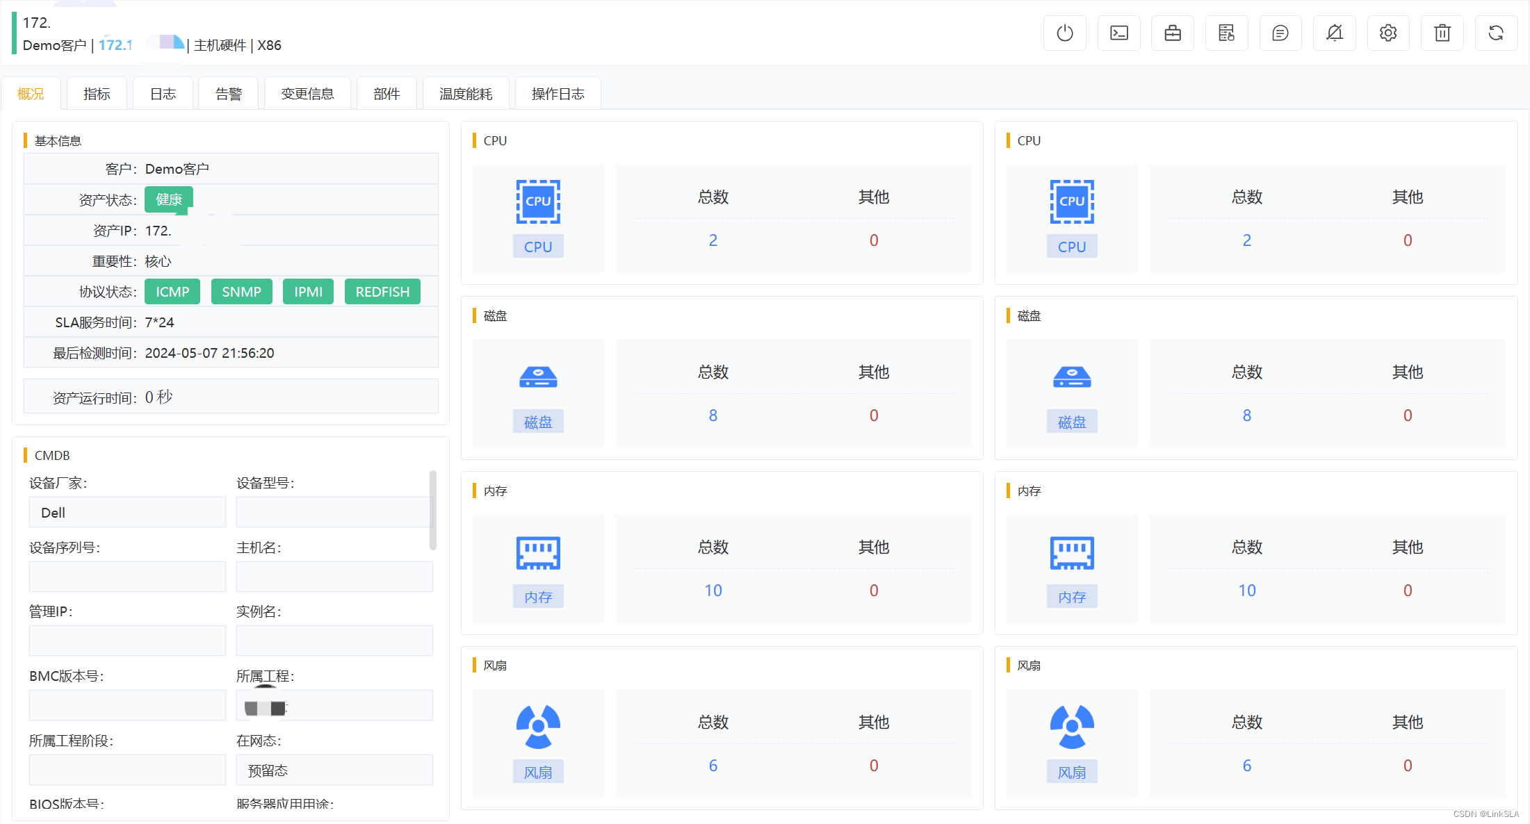Screen dimensions: 1530x824
Task: Open settings via the gear icon
Action: point(1387,33)
